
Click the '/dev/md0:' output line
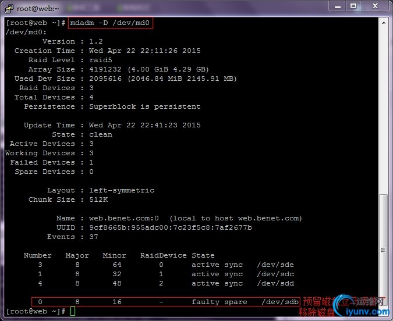coord(26,33)
